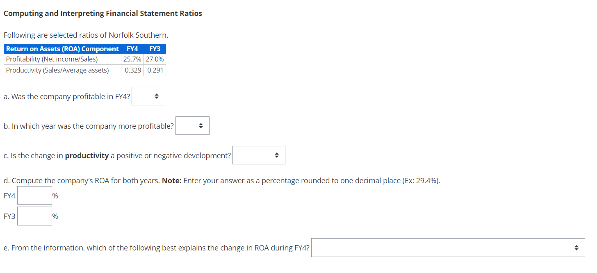Click the FY3 ROA answer input field
The height and width of the screenshot is (273, 597).
tap(34, 216)
